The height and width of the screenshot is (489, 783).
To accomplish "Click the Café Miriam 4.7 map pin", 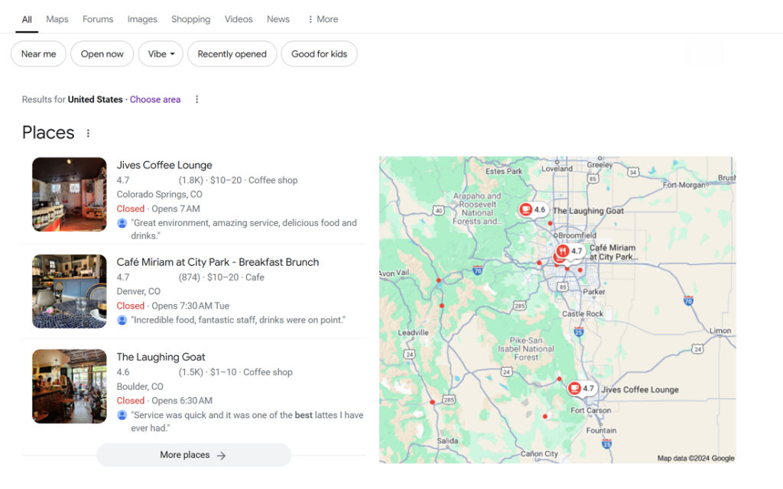I will (x=570, y=251).
